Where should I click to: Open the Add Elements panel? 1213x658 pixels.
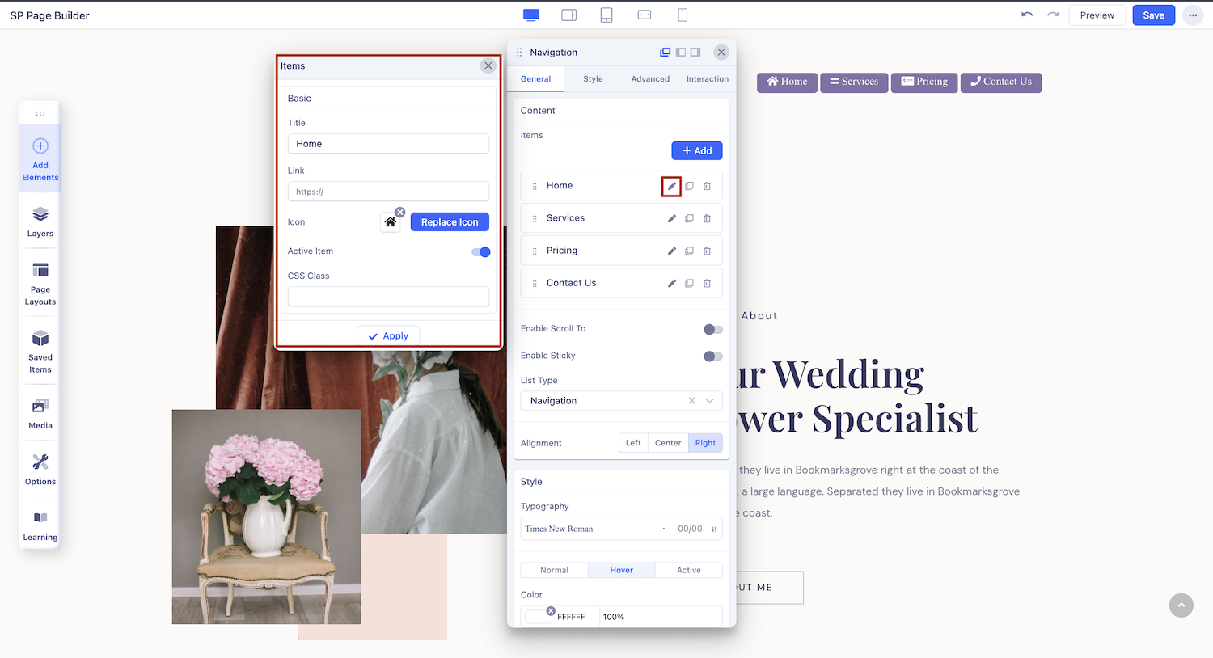point(40,158)
